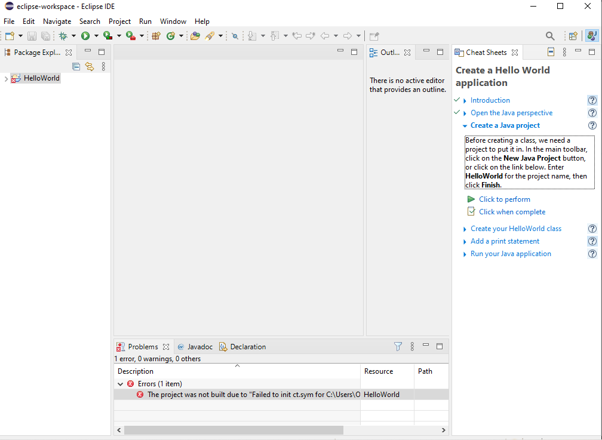This screenshot has width=602, height=440.
Task: Open the Coverage dropdown arrow
Action: pyautogui.click(x=119, y=36)
